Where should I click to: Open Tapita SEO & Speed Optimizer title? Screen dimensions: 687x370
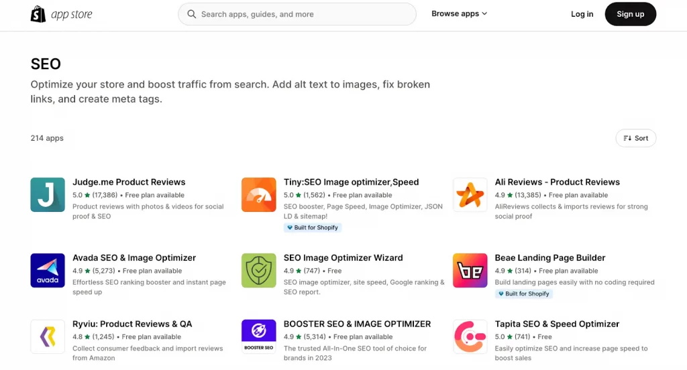pyautogui.click(x=557, y=324)
